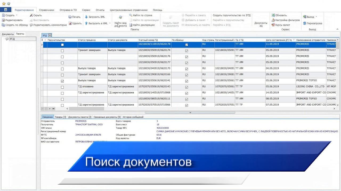Image resolution: width=341 pixels, height=191 pixels.
Task: Click Выгрузить в XML export button
Action: (96, 23)
